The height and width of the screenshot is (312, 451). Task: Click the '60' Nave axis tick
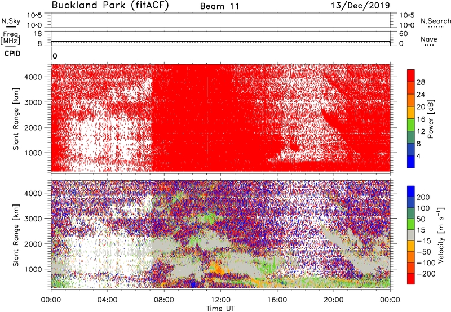coord(403,34)
